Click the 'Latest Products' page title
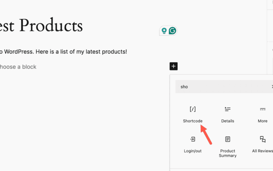The height and width of the screenshot is (171, 273). 41,26
